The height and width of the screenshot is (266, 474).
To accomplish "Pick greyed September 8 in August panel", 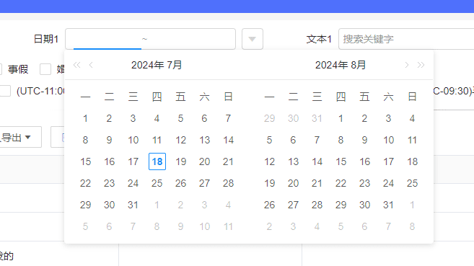I will coord(412,226).
